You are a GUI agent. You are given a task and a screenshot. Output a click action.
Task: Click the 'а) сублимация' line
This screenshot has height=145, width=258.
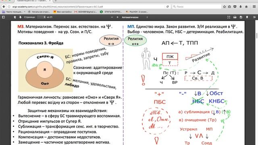tap(204, 112)
